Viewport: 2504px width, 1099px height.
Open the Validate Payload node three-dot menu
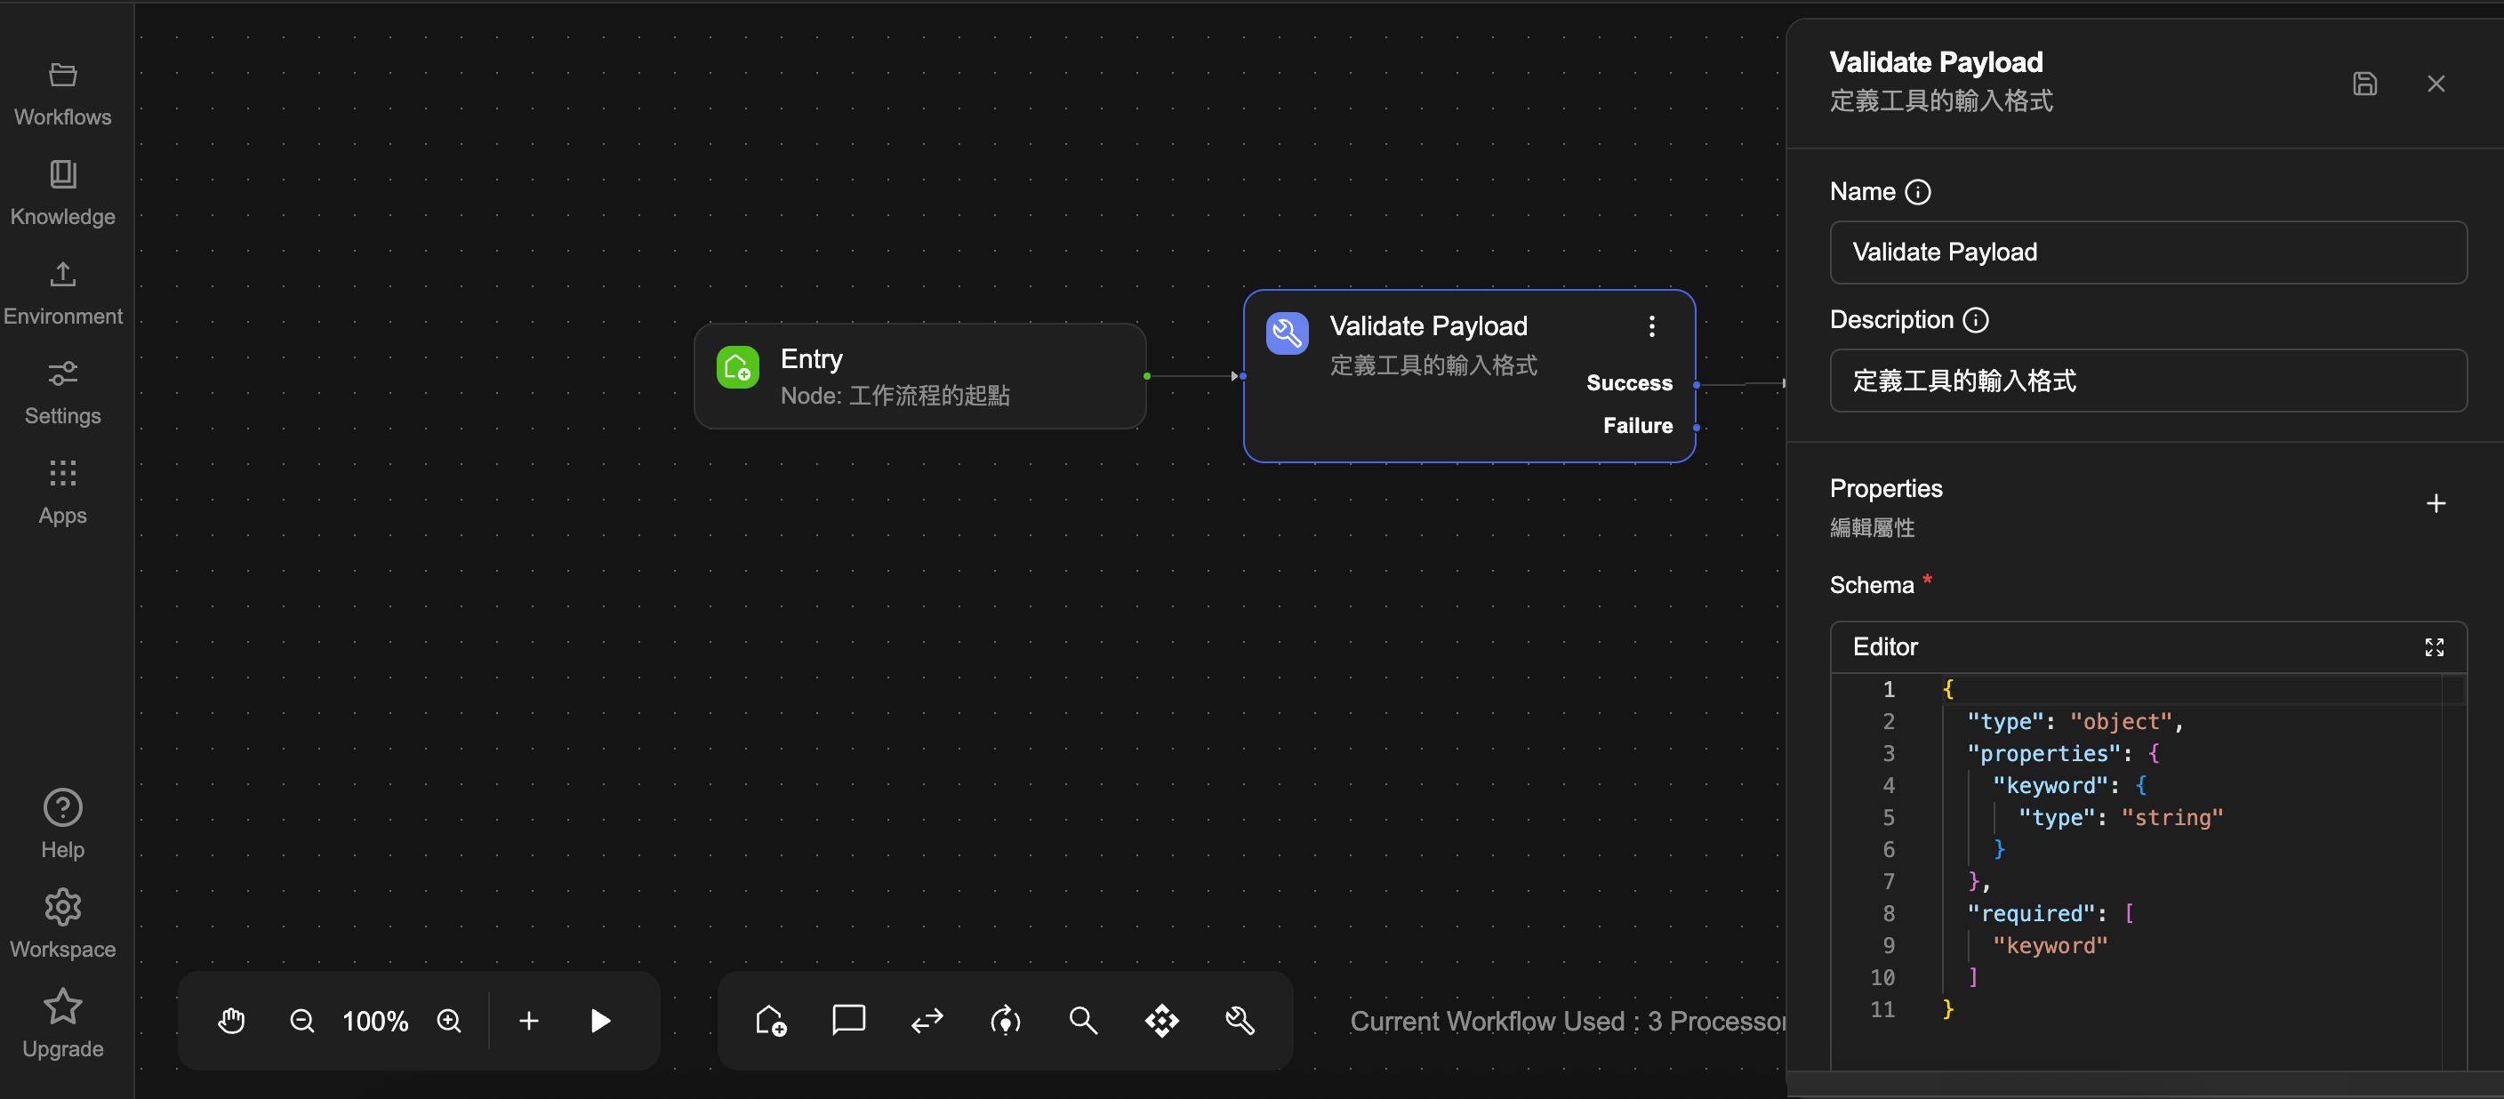[x=1651, y=326]
